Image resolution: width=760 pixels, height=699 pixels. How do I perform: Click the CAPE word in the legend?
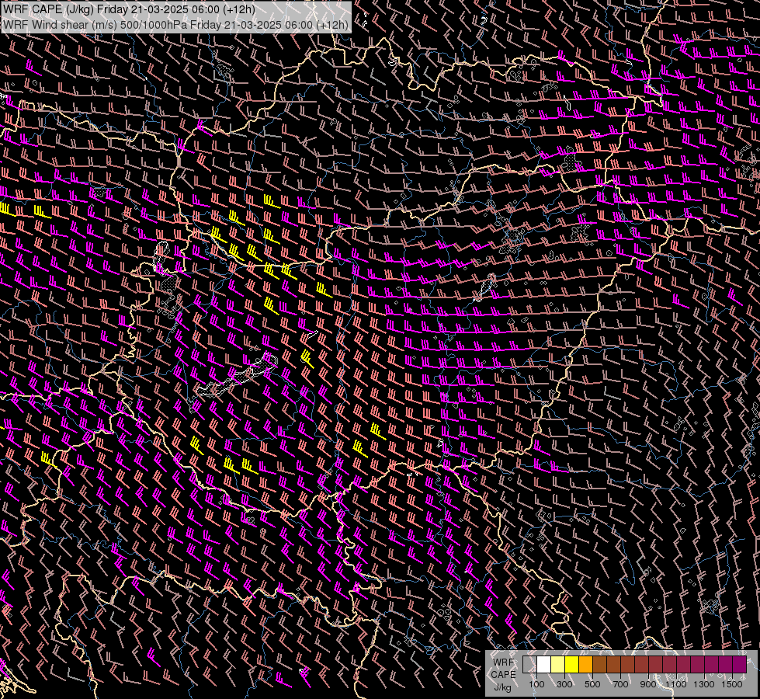503,675
